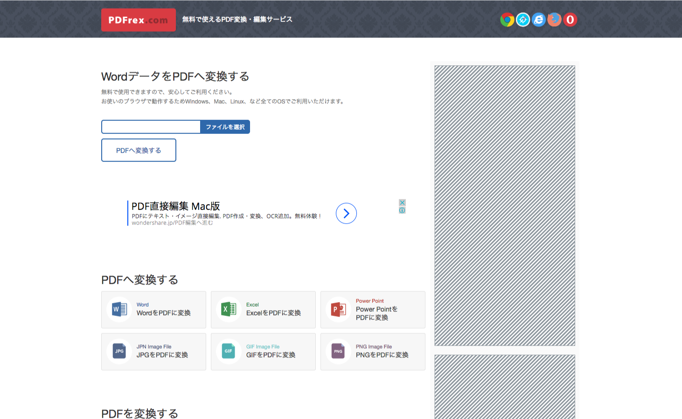The image size is (682, 419).
Task: Select the PNG to PDF conversion icon
Action: (338, 351)
